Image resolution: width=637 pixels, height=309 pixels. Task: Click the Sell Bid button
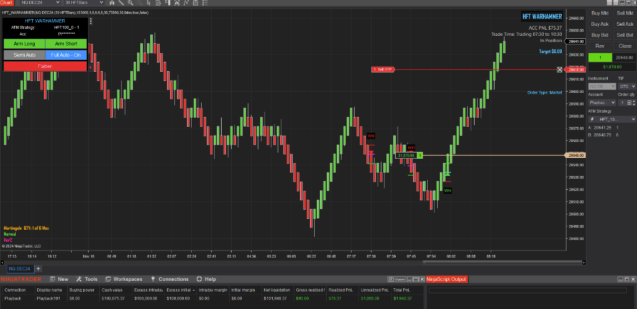click(x=625, y=35)
